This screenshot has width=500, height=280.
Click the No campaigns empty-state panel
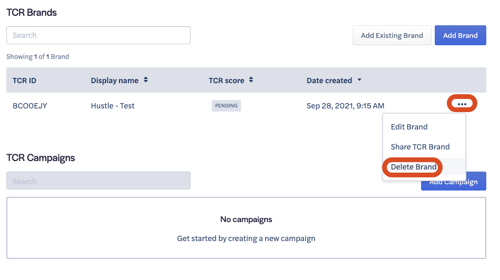click(246, 228)
